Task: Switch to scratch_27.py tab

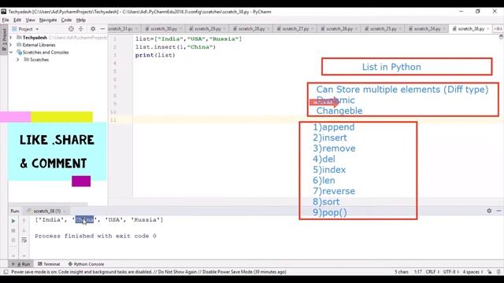Action: click(295, 29)
